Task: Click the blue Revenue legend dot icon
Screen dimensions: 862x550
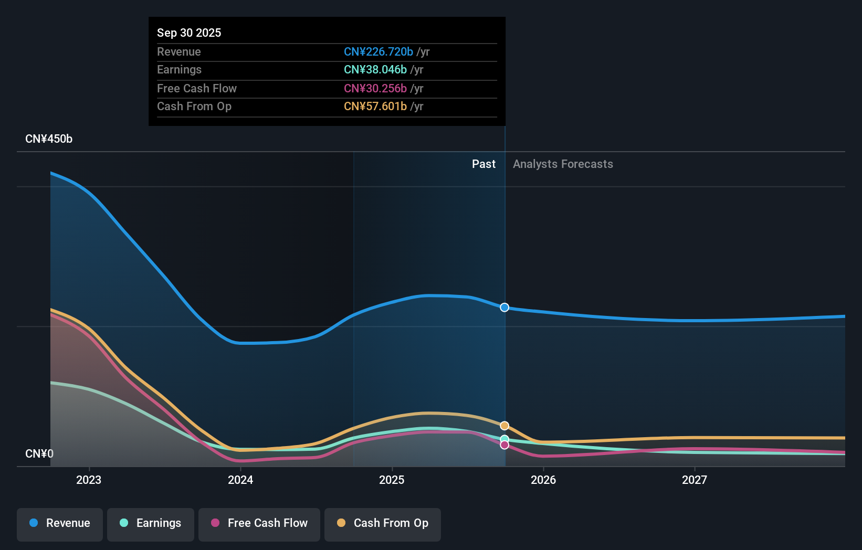Action: click(33, 523)
